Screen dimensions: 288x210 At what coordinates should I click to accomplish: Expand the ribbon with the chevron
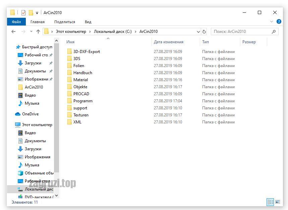pyautogui.click(x=272, y=22)
